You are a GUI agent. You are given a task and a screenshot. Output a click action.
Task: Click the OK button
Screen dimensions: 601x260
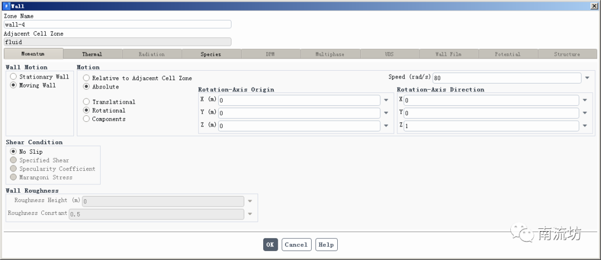[270, 245]
